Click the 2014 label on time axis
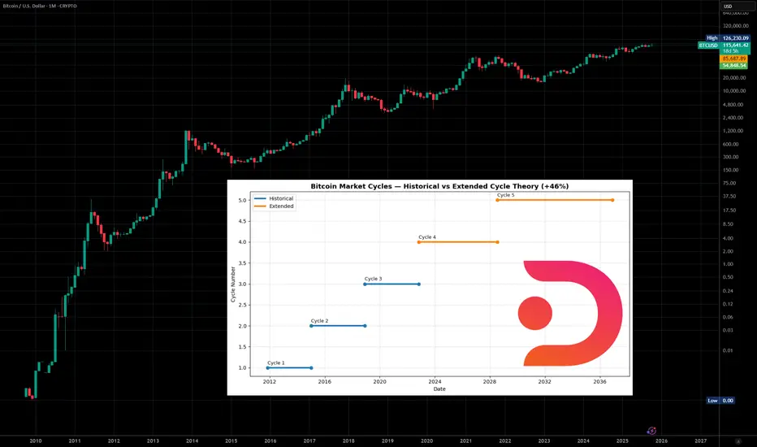Image resolution: width=757 pixels, height=447 pixels. 192,440
